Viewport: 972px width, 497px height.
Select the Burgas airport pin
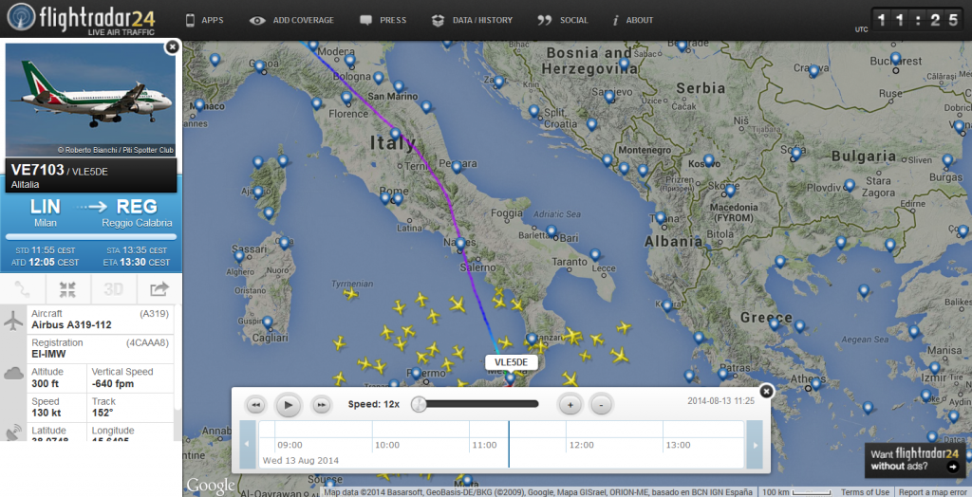point(947,160)
